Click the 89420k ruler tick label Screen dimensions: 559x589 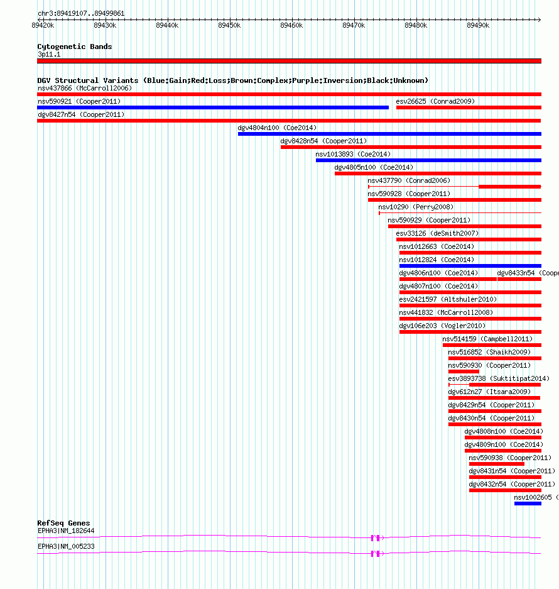click(43, 25)
